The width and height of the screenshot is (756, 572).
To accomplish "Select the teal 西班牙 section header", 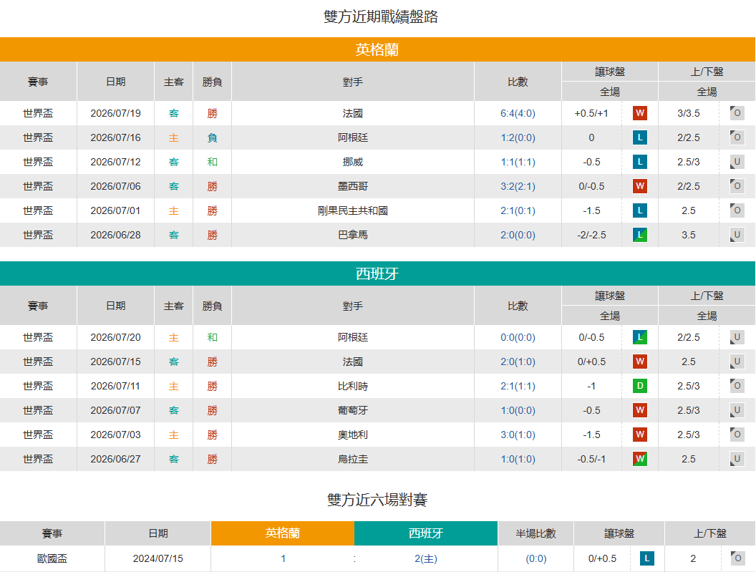I will 377,273.
